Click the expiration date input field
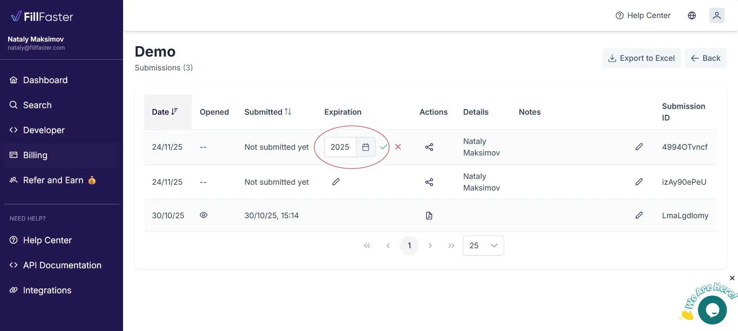738x331 pixels. (x=340, y=147)
